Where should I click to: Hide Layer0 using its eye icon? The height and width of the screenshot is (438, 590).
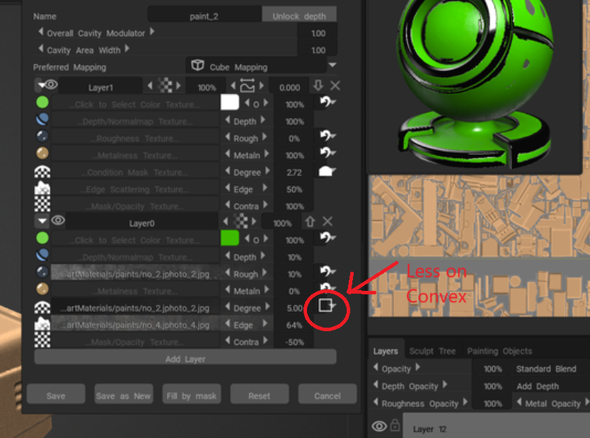[58, 221]
